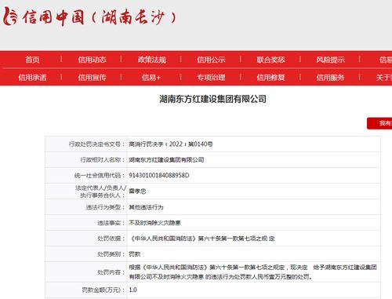Click the 统一社会信用代码 label

pyautogui.click(x=100, y=176)
